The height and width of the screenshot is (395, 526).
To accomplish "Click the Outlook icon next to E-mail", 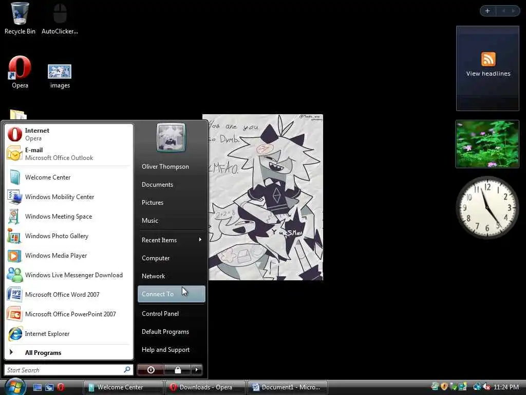I will click(15, 153).
